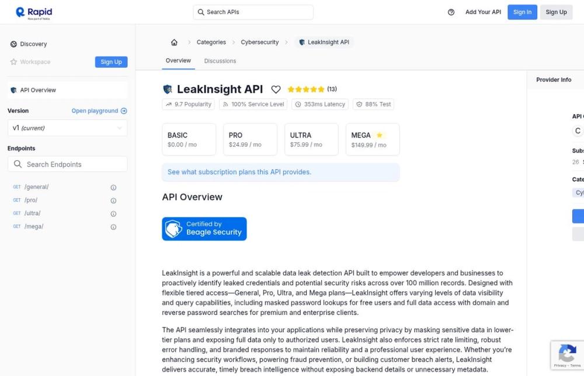
Task: Open info icon for /ultra/ endpoint
Action: pyautogui.click(x=114, y=214)
